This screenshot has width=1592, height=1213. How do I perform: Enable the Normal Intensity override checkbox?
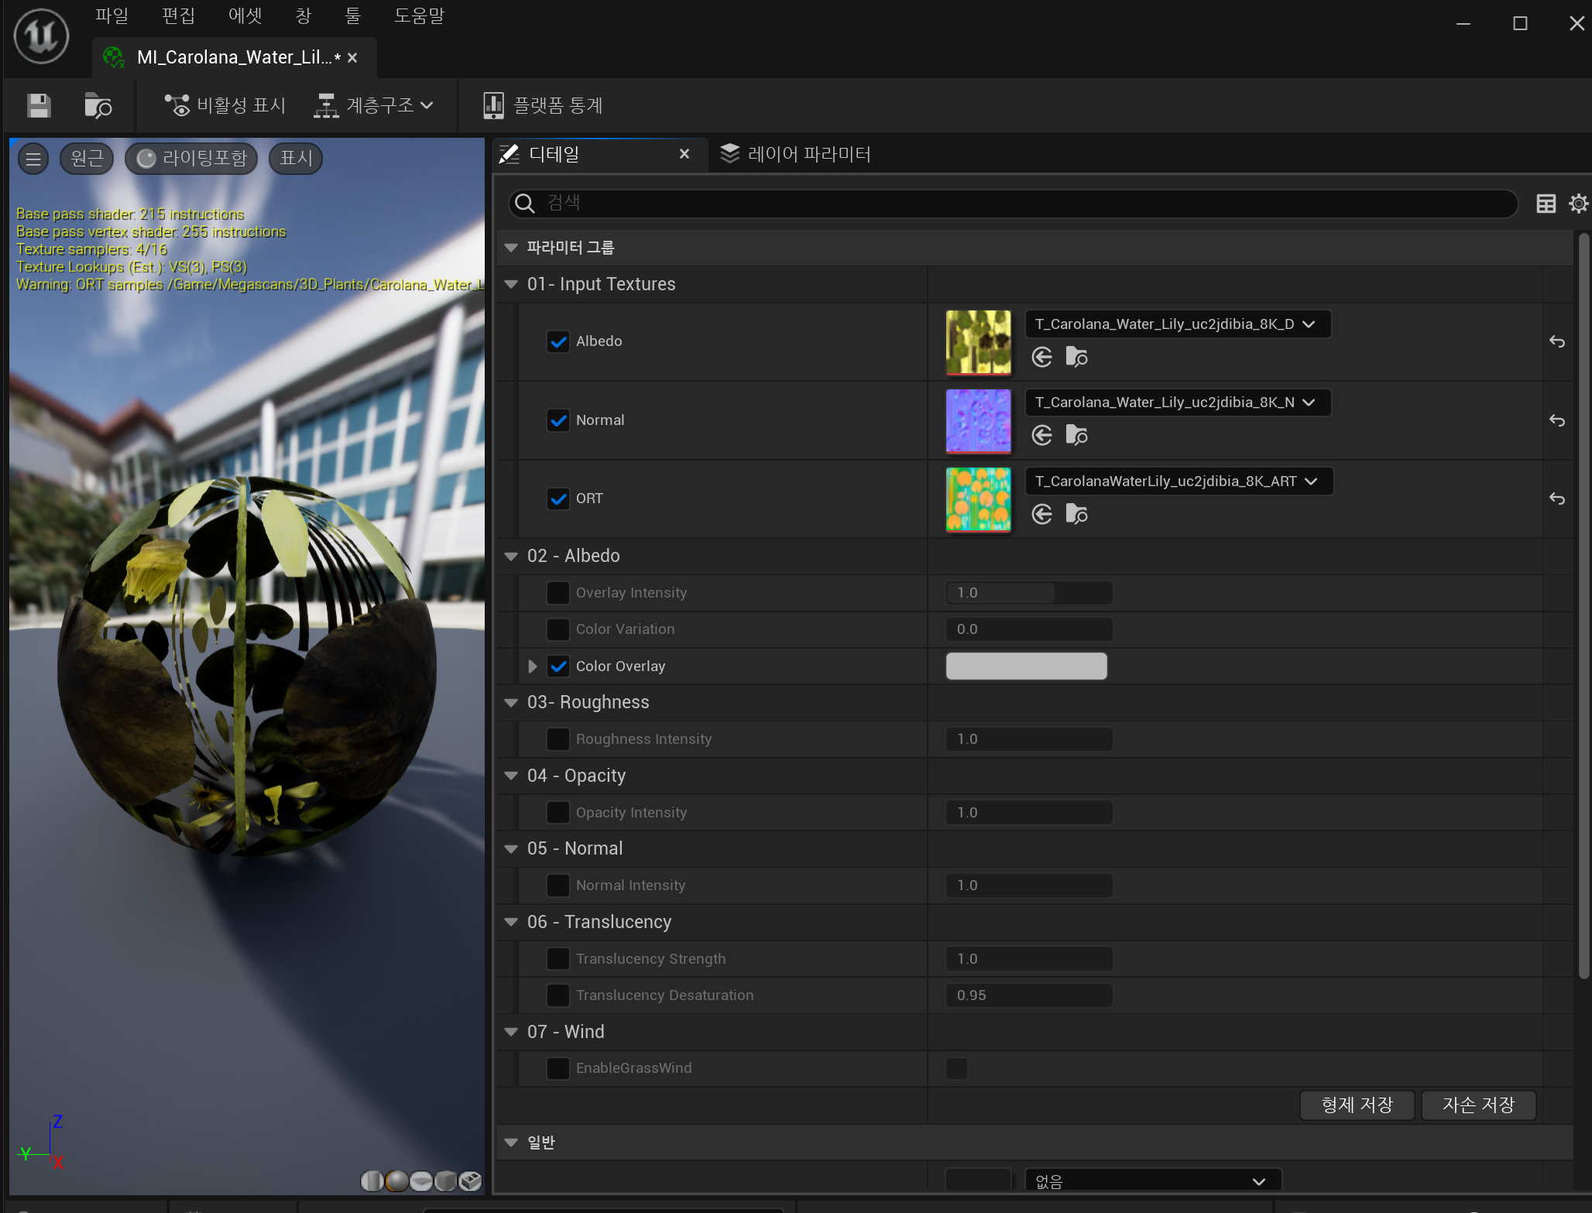point(558,886)
